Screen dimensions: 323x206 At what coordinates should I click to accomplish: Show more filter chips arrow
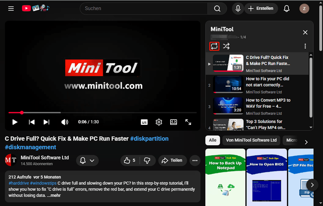(x=306, y=142)
